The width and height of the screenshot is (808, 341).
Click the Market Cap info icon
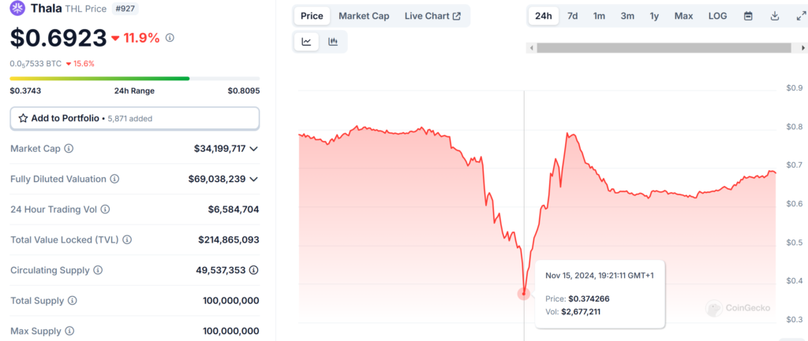(x=69, y=149)
